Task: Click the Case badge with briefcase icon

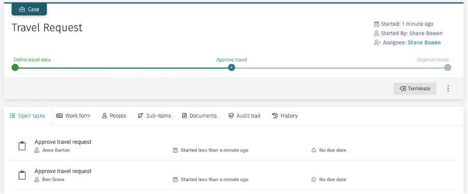Action: (x=29, y=9)
